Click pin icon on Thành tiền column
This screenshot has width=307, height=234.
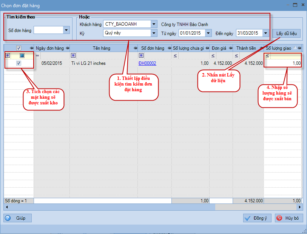tap(260, 48)
